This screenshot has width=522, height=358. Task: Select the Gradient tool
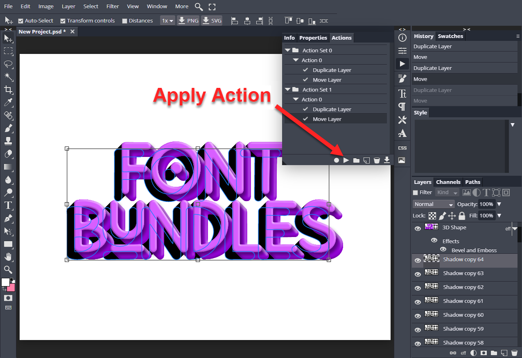[x=8, y=167]
